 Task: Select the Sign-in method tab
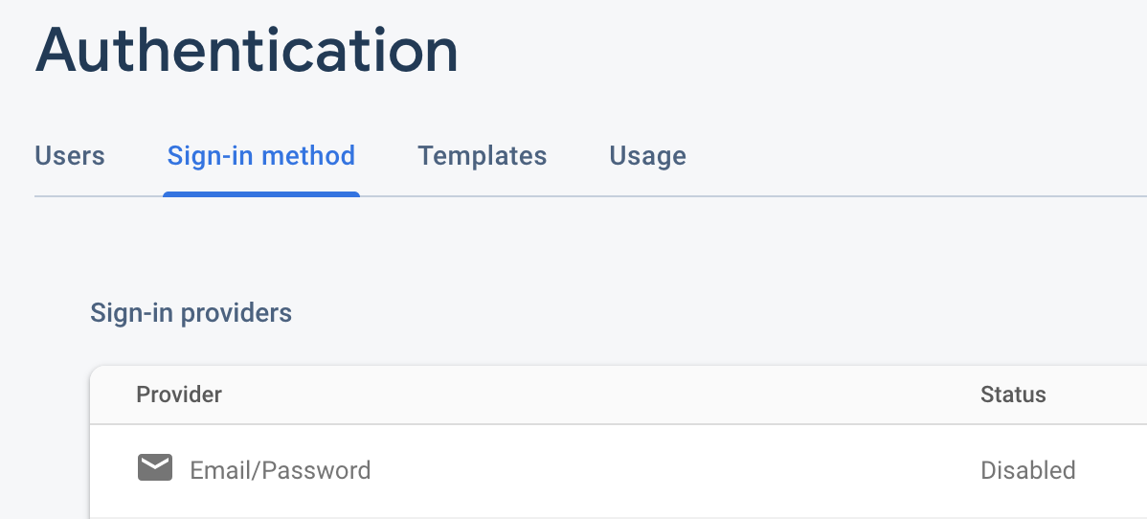click(x=260, y=155)
